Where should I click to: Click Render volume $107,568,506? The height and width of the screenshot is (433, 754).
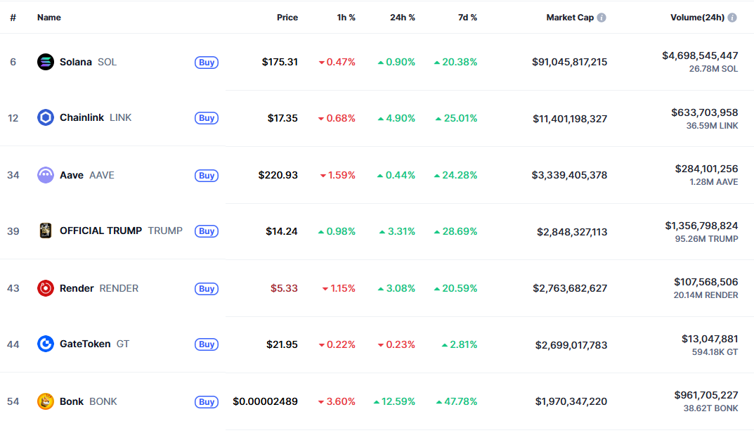pyautogui.click(x=706, y=282)
